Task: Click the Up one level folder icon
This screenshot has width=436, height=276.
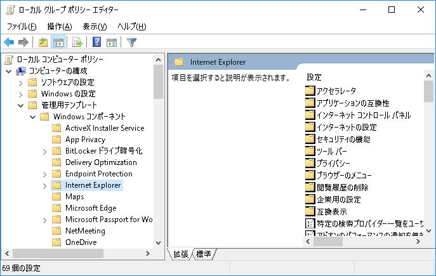Action: click(43, 43)
